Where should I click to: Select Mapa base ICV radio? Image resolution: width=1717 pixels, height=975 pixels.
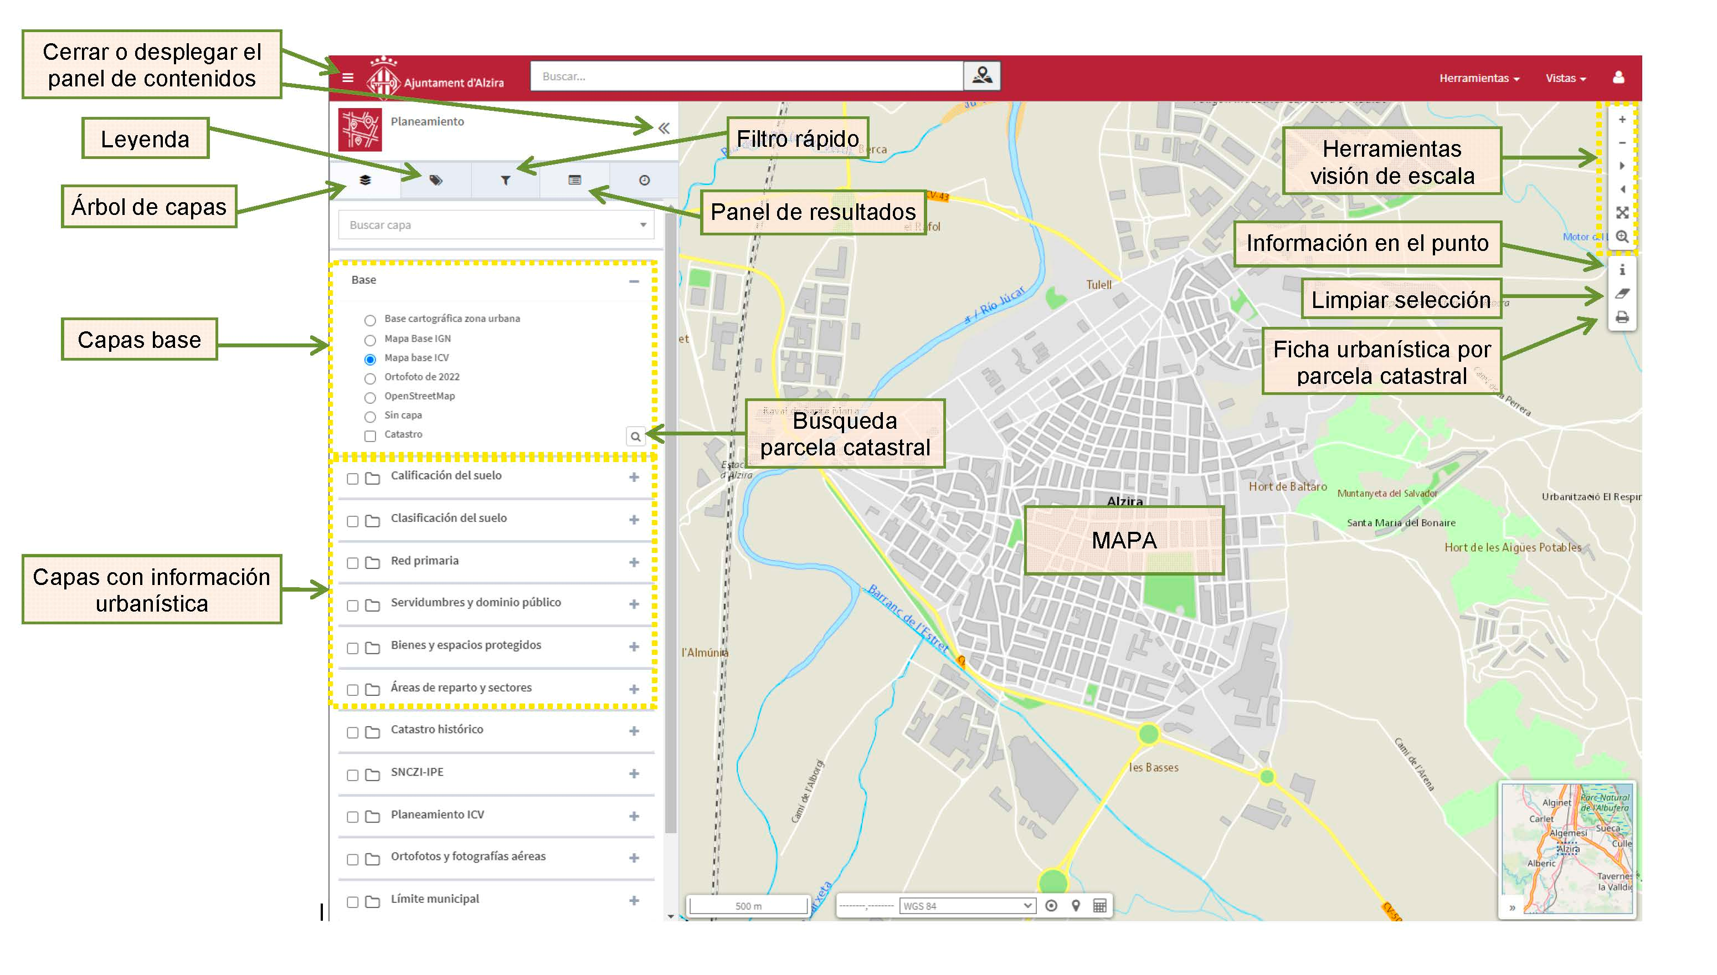(x=369, y=359)
